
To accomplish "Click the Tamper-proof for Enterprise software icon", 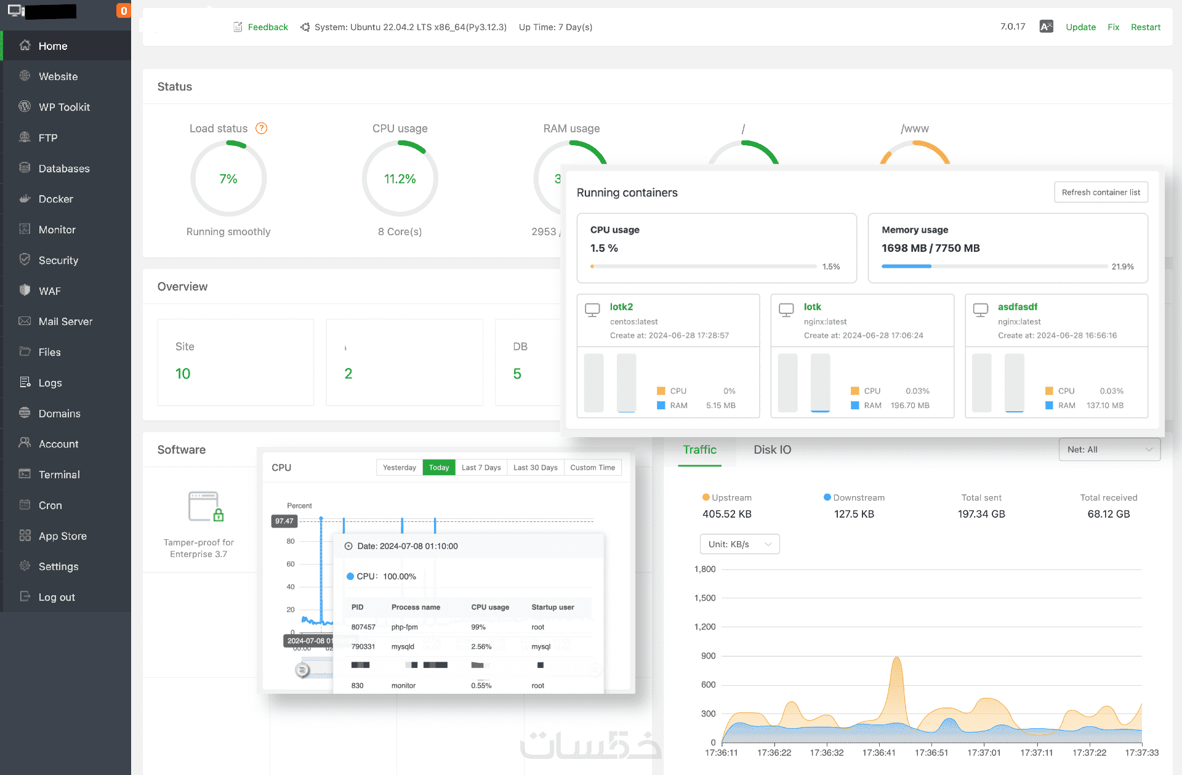I will 206,507.
